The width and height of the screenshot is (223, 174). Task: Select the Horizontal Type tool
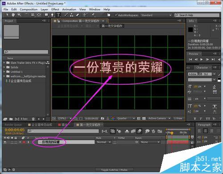pos(58,15)
